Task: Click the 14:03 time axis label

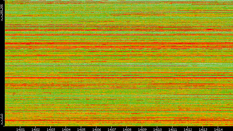Action: [51, 129]
